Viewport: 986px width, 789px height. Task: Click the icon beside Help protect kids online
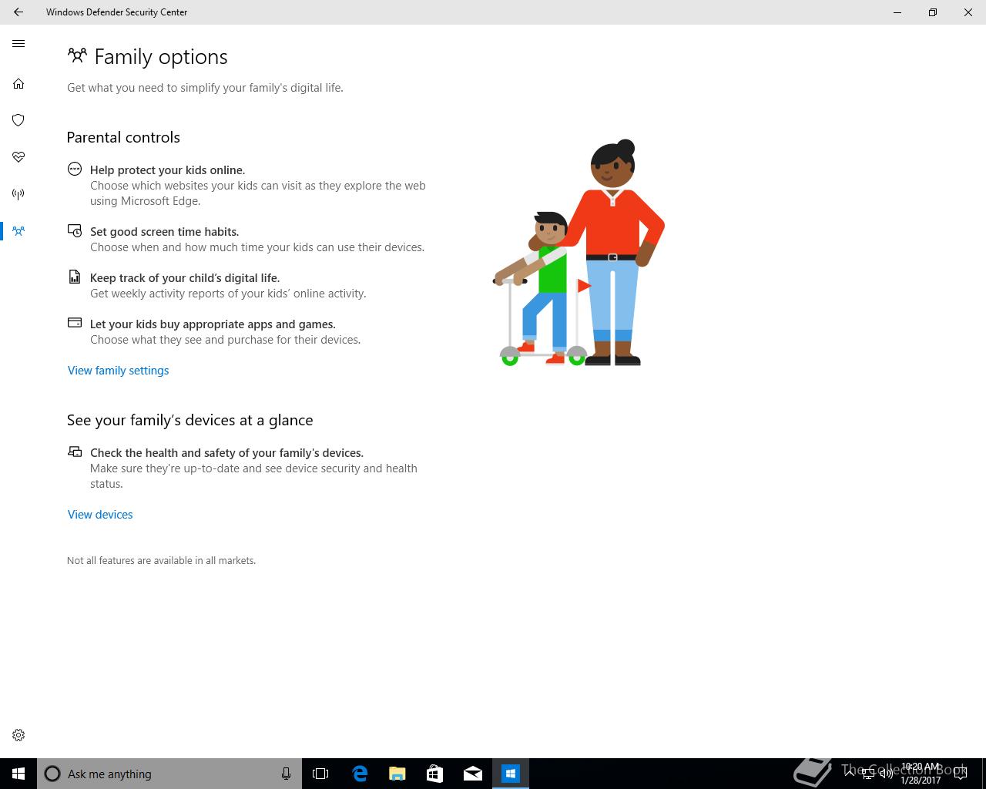(75, 169)
